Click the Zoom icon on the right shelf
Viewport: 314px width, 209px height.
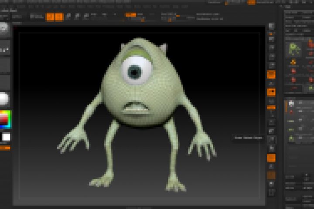[271, 47]
